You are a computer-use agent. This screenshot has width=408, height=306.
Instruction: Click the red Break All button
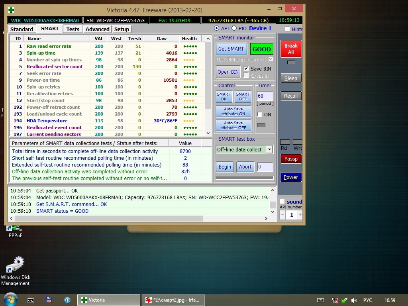291,49
